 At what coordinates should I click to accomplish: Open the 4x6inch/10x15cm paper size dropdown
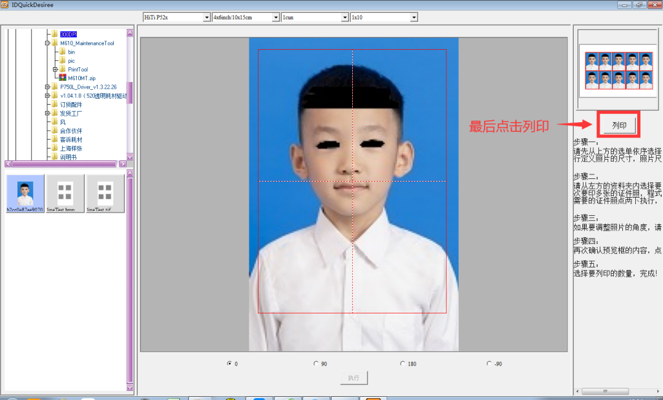[276, 17]
